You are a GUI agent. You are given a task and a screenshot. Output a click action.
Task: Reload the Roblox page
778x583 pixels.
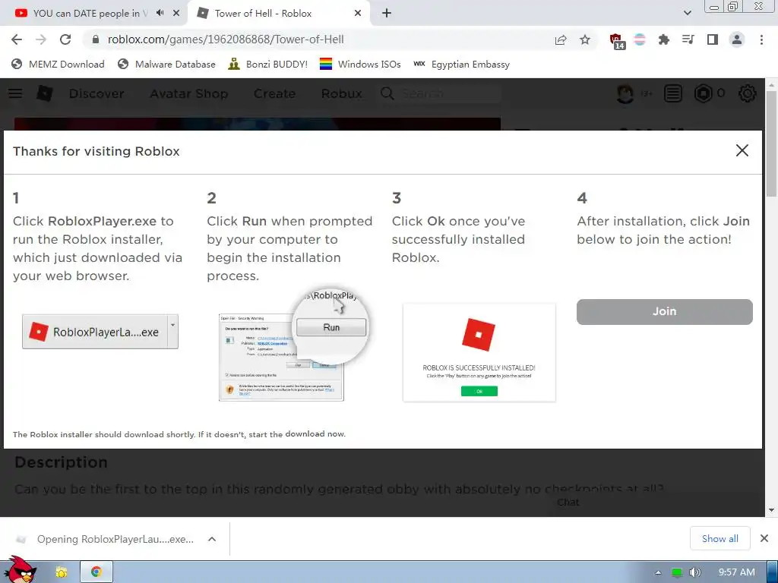[65, 39]
